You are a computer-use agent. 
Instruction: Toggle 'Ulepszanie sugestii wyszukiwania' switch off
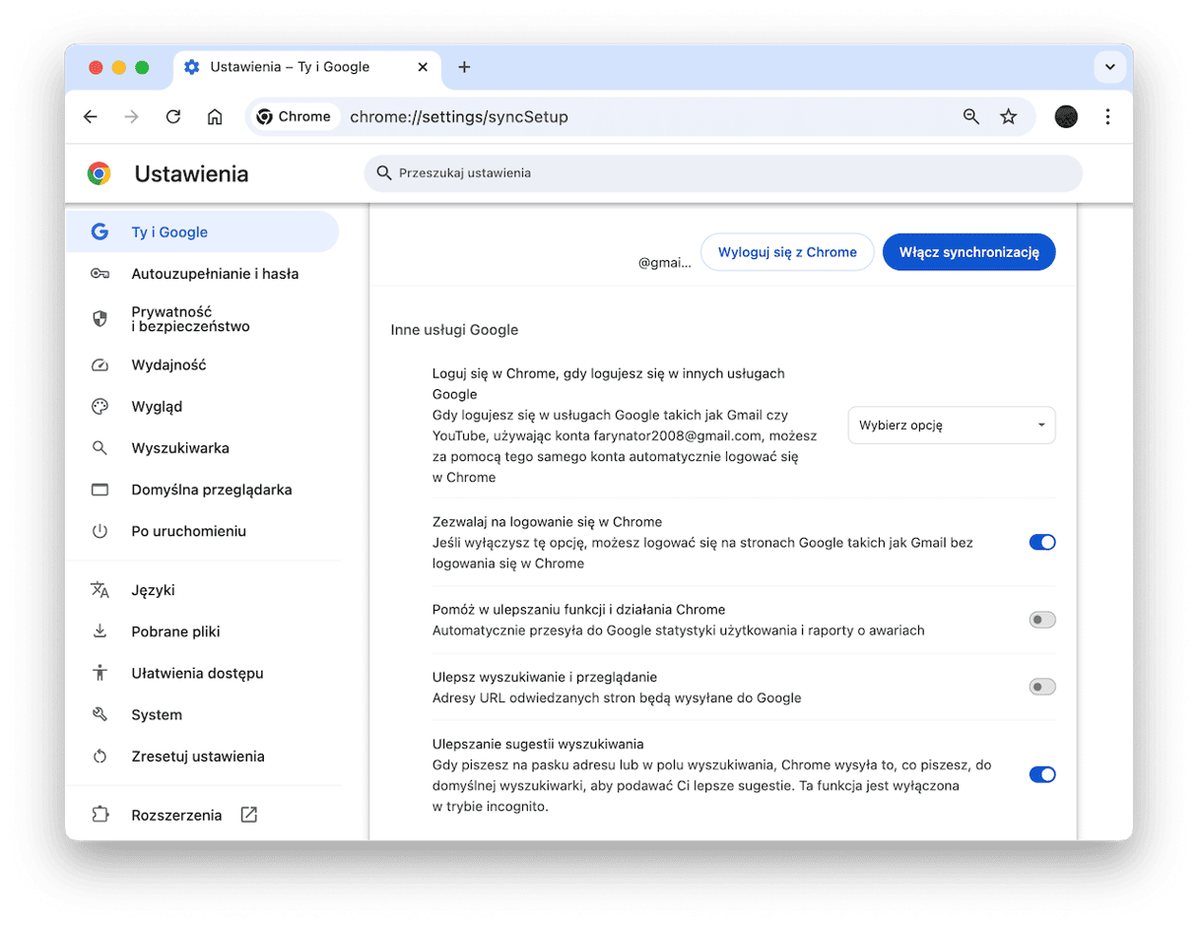pos(1041,774)
